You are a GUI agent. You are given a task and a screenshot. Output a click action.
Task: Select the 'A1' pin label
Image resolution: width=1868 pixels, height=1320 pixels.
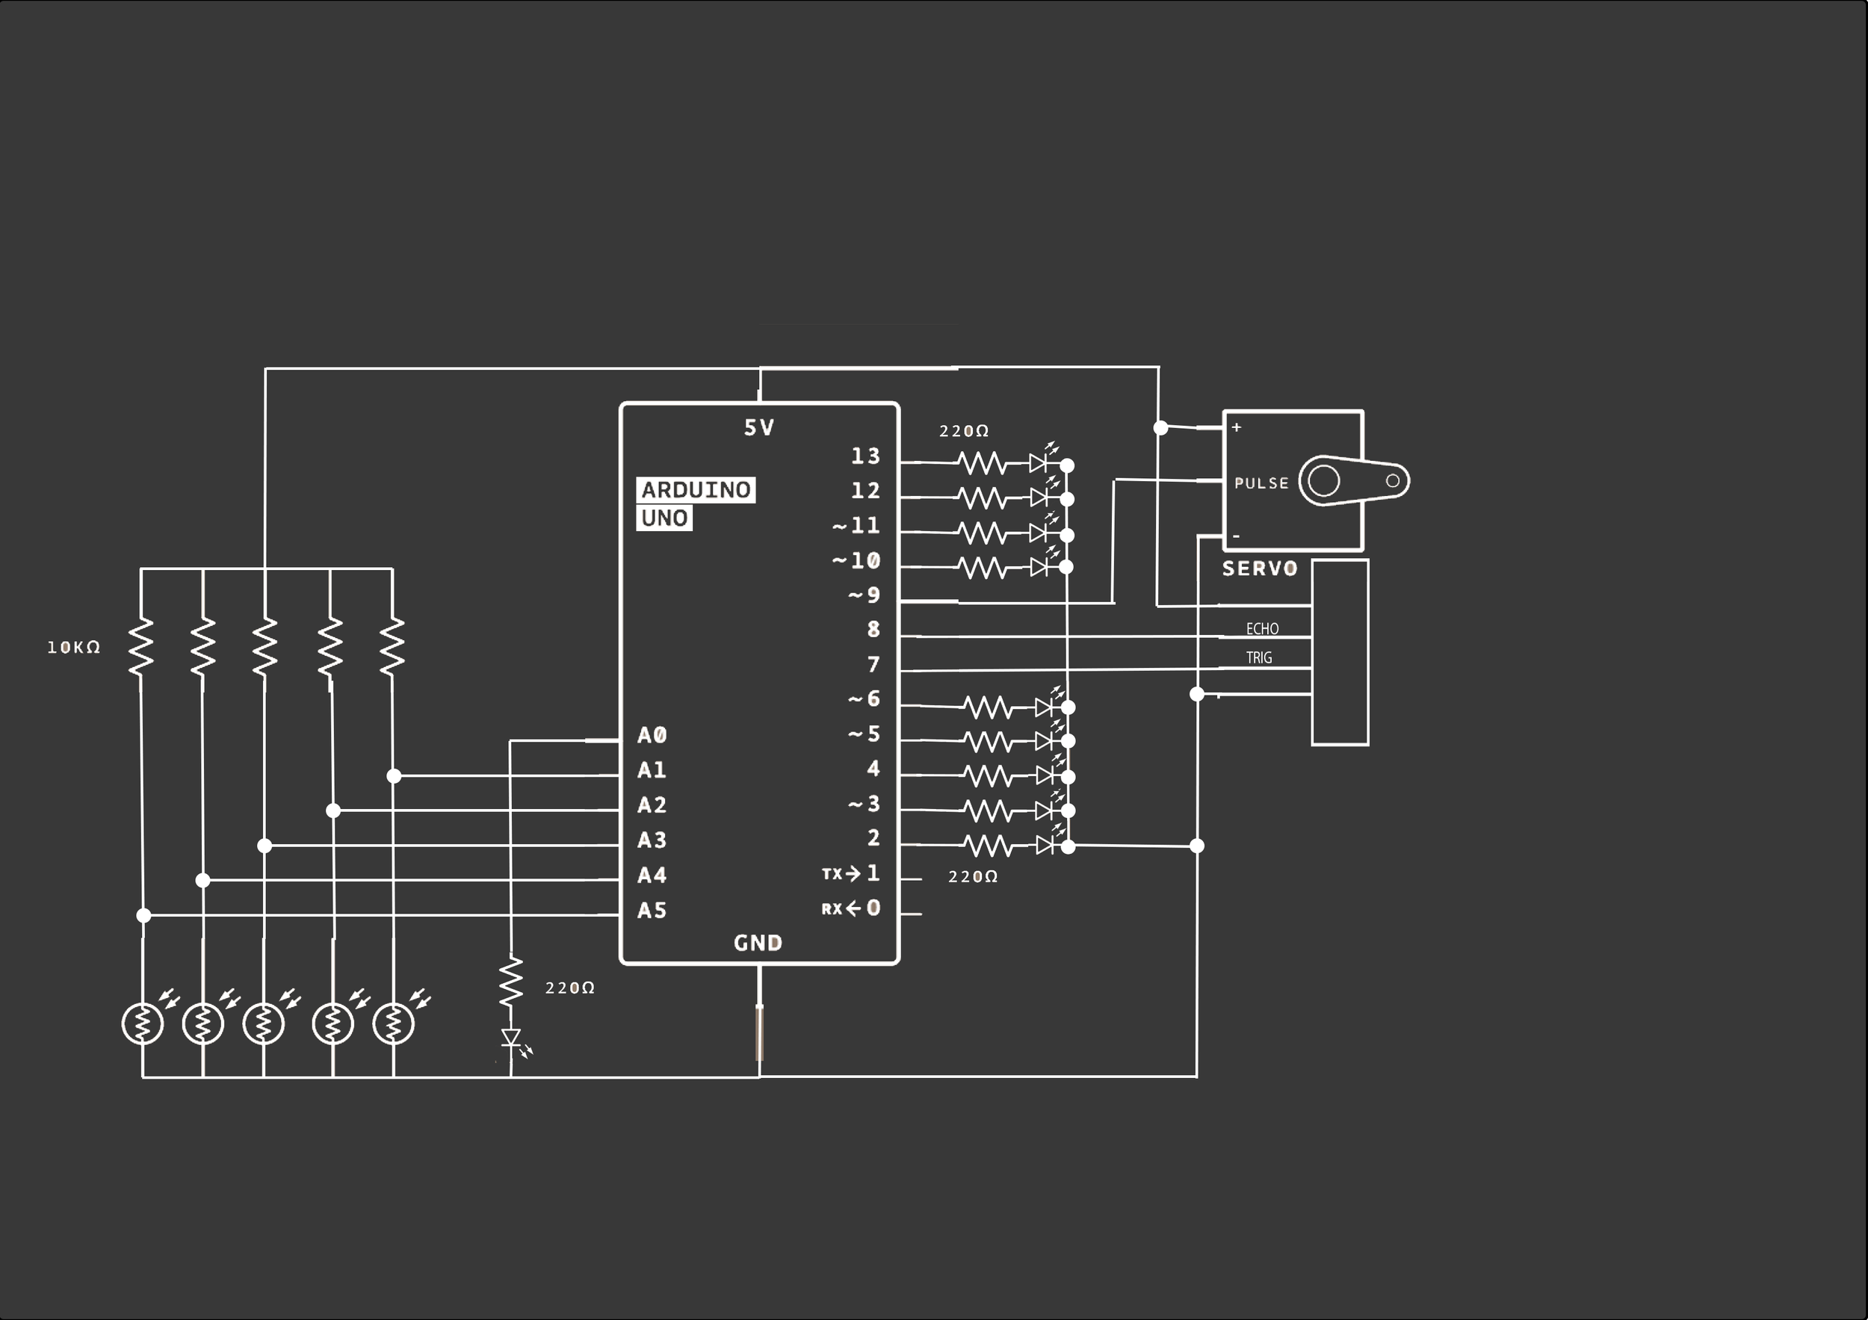coord(652,769)
